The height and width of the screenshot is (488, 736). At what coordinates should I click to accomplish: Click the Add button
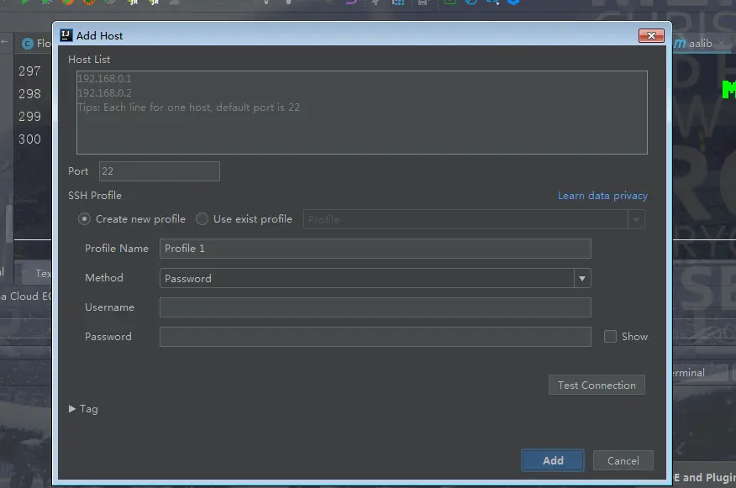553,461
